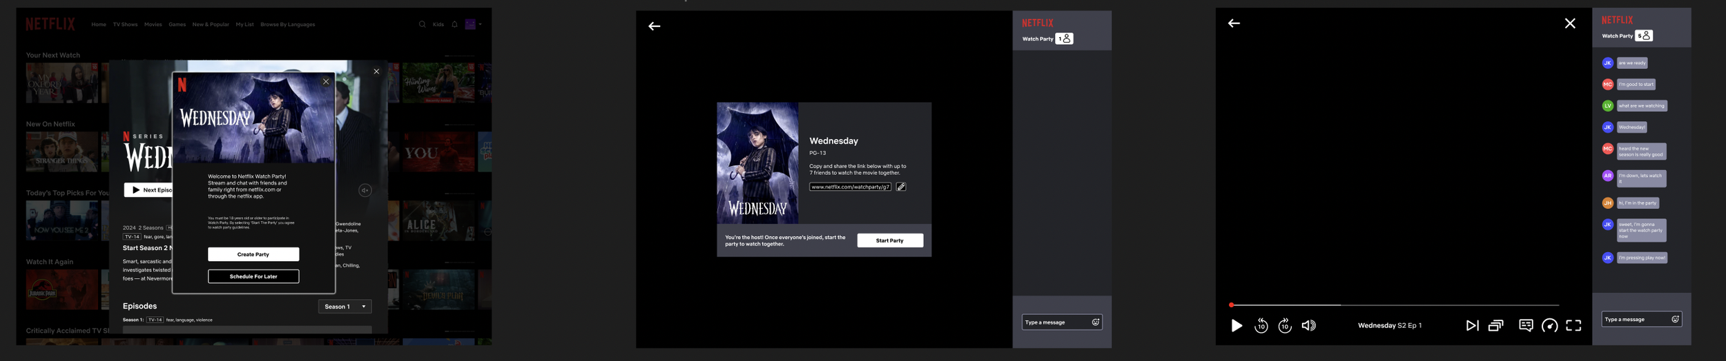This screenshot has height=361, width=1726.
Task: Open participant count icon in player sidebar
Action: (x=1644, y=36)
